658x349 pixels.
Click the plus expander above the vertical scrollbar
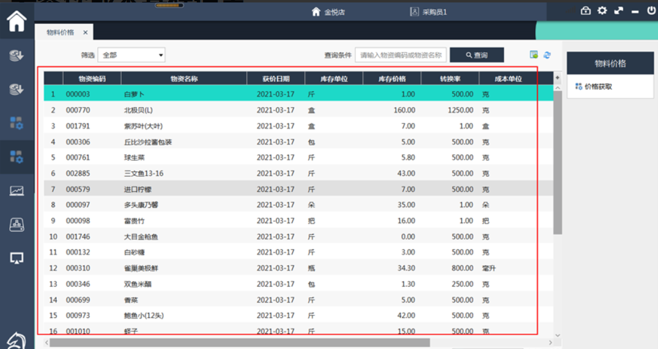pos(557,78)
